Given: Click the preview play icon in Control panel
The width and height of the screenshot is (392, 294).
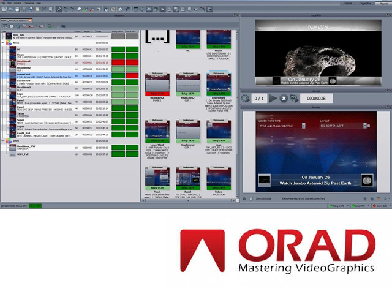Looking at the screenshot, I should tap(294, 98).
